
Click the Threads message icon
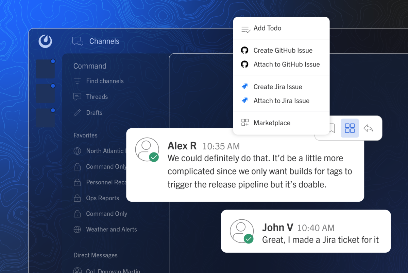[x=77, y=97]
